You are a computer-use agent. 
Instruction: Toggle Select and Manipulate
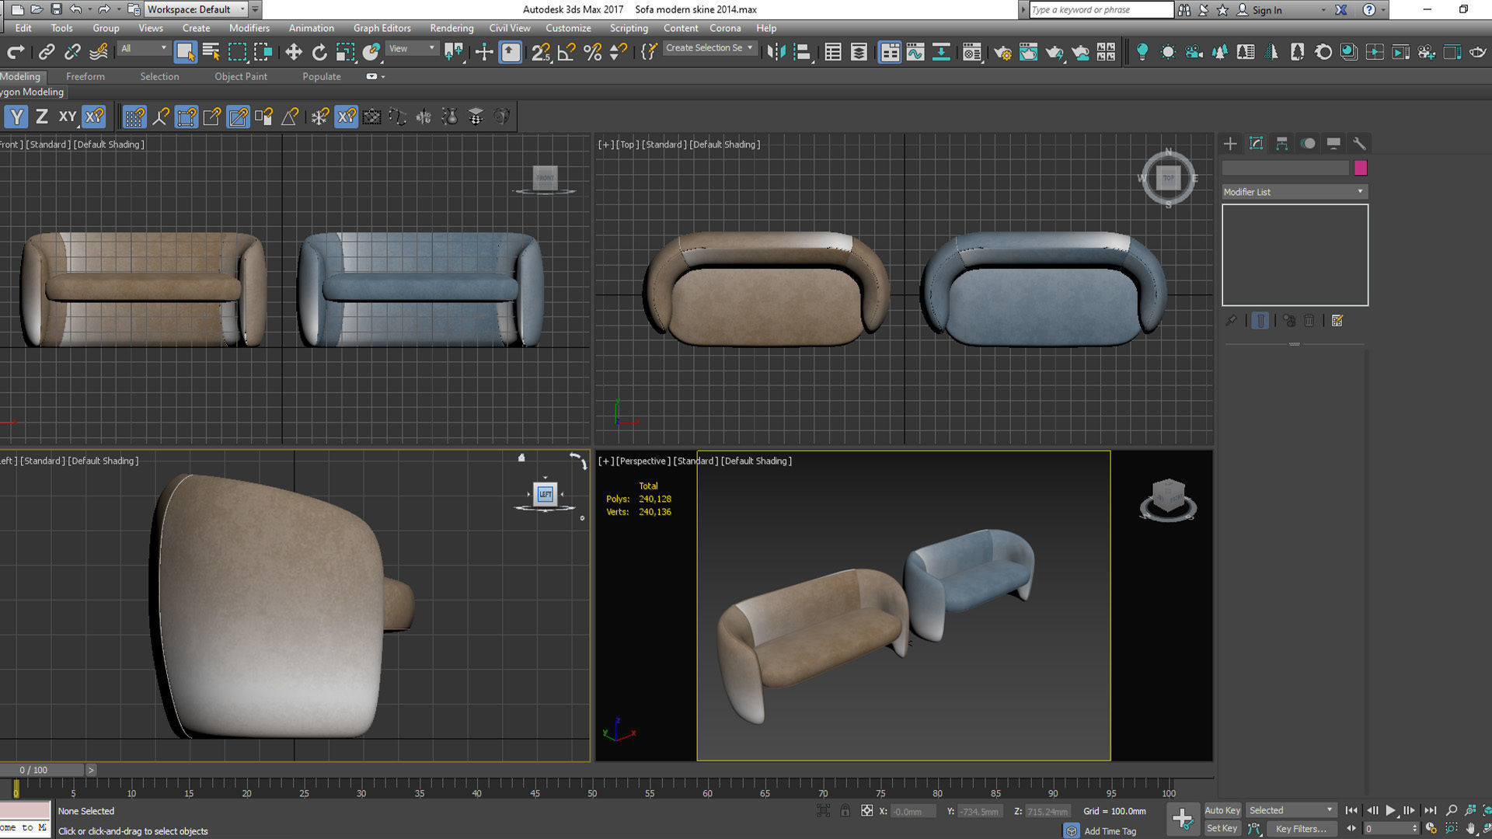point(483,52)
